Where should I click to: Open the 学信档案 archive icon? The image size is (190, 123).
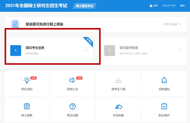point(118,107)
